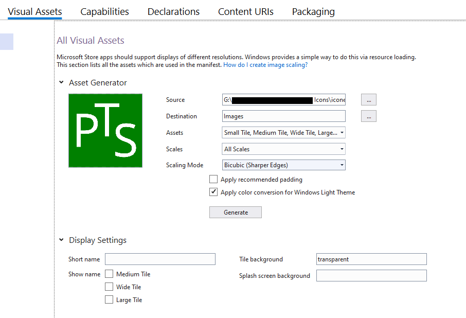Go to the Packaging tab
The width and height of the screenshot is (466, 318).
pos(313,11)
